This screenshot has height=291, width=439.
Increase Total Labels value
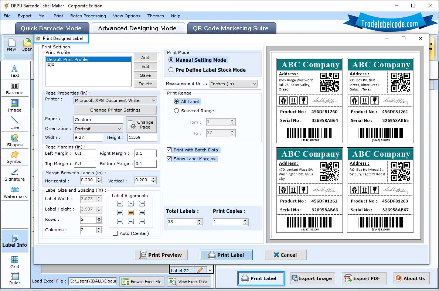click(199, 220)
